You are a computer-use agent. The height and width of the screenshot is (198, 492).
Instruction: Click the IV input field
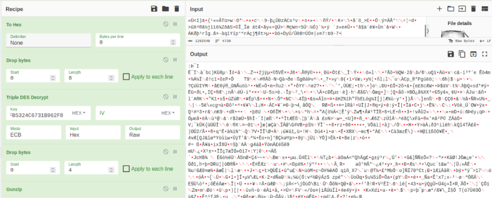pos(128,112)
